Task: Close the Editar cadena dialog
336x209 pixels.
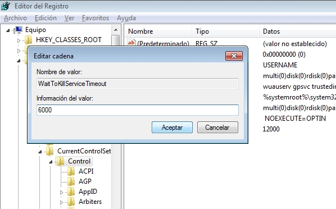Action: tap(234, 56)
